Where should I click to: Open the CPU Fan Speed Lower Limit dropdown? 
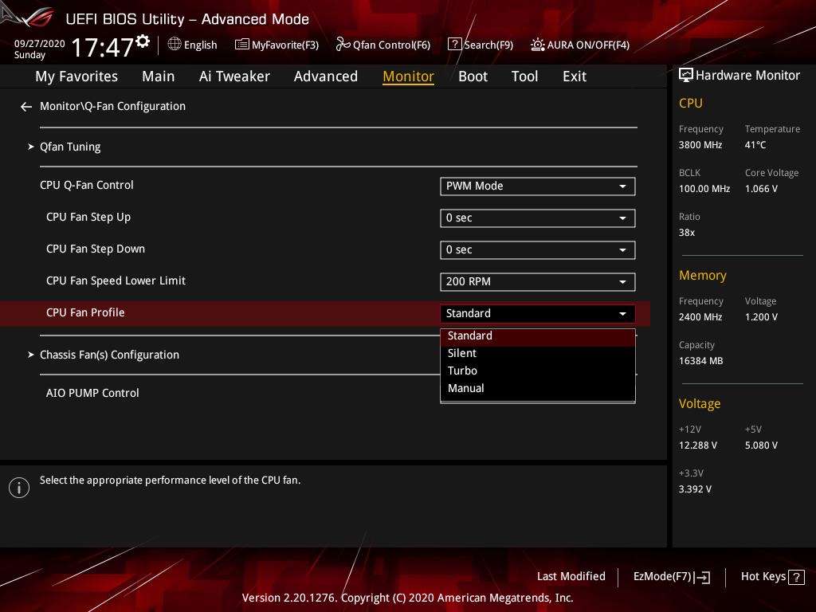click(x=538, y=281)
